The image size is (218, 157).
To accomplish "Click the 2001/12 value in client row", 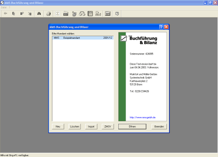I will coord(108,38).
